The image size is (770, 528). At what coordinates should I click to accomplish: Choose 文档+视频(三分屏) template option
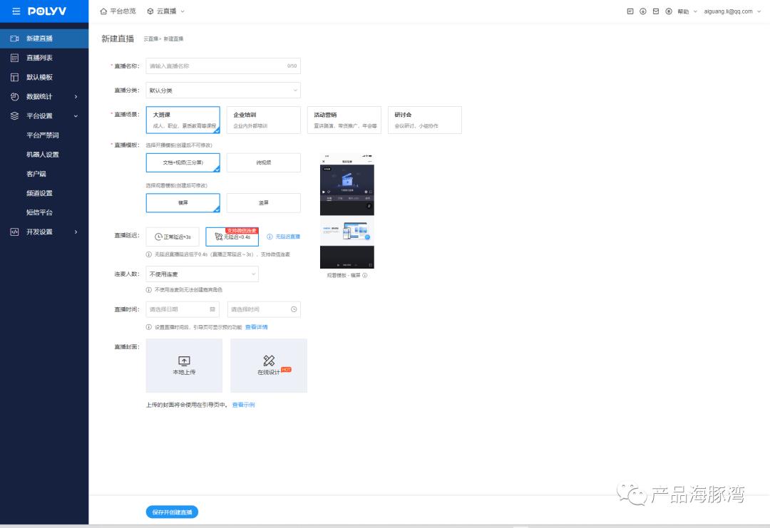183,162
